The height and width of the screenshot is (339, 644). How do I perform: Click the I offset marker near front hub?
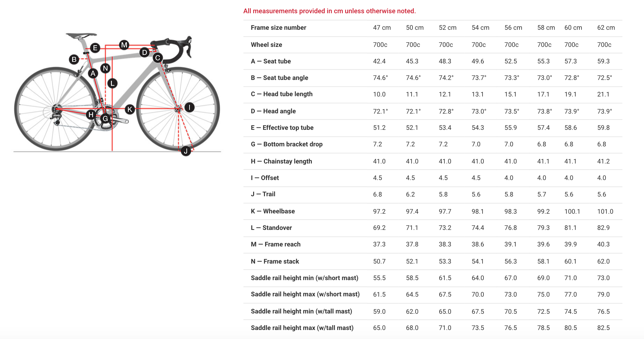pyautogui.click(x=189, y=107)
